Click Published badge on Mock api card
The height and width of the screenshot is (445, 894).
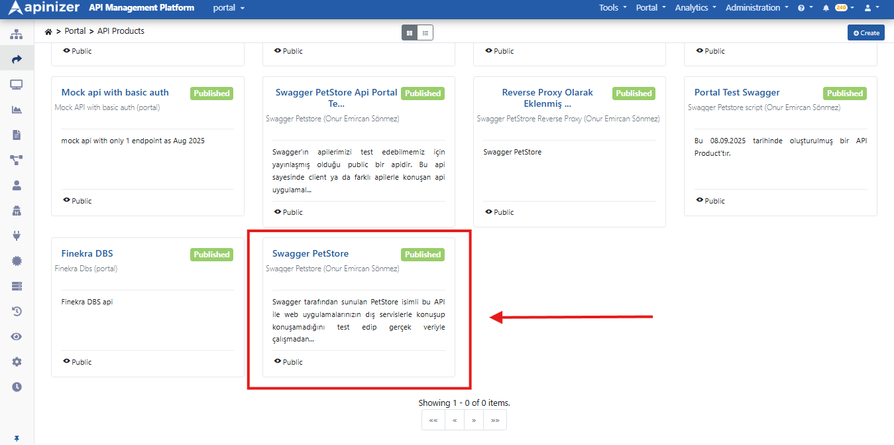212,94
